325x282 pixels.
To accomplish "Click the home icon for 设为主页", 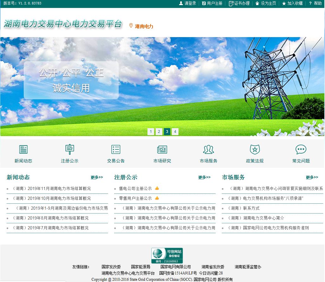I will 257,3.
